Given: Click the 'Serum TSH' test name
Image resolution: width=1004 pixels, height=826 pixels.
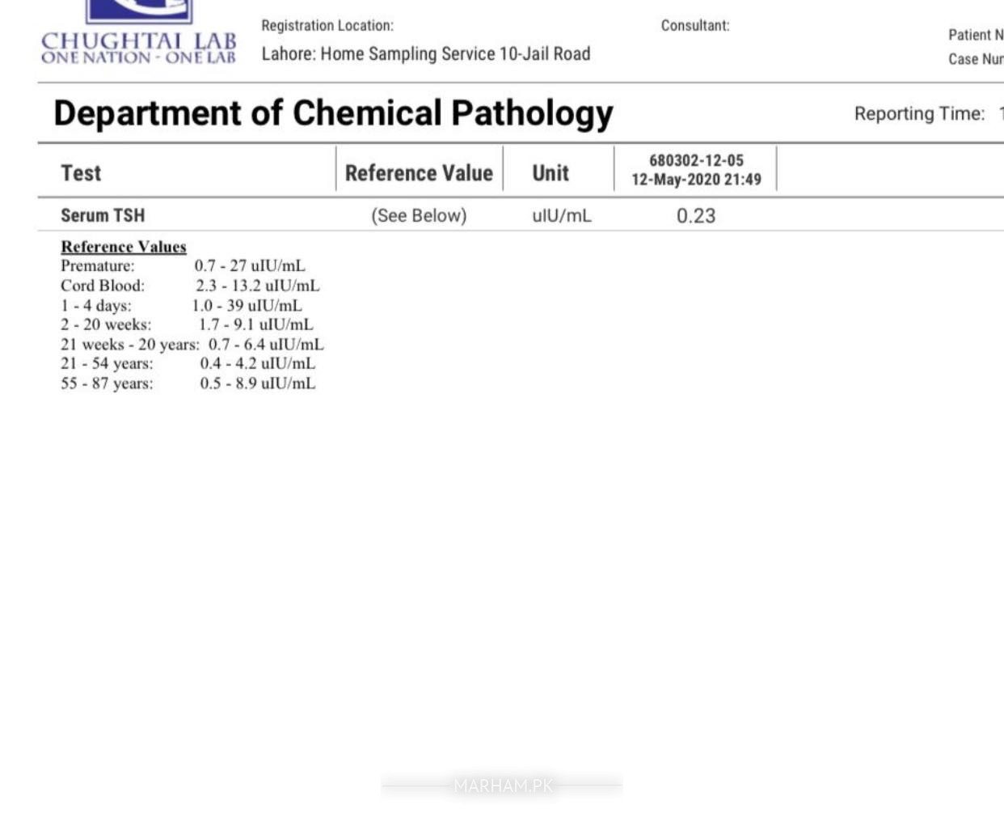Looking at the screenshot, I should pos(103,215).
